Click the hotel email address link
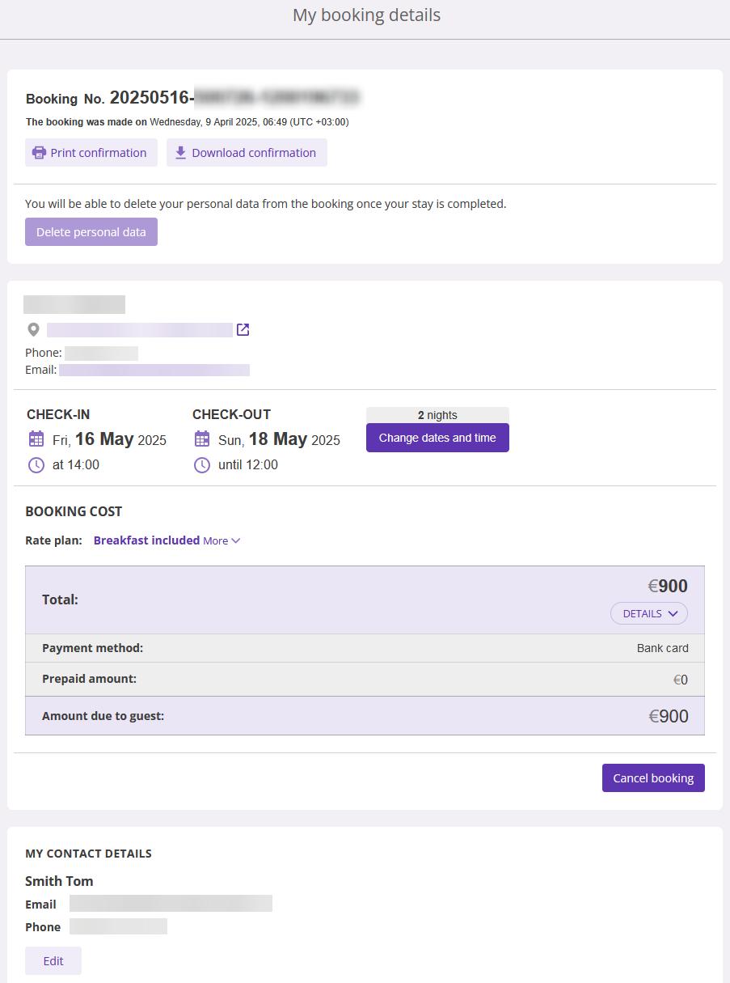This screenshot has height=983, width=730. [154, 370]
